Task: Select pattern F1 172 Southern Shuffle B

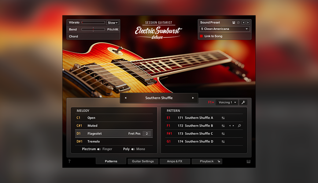Action: 204,126
